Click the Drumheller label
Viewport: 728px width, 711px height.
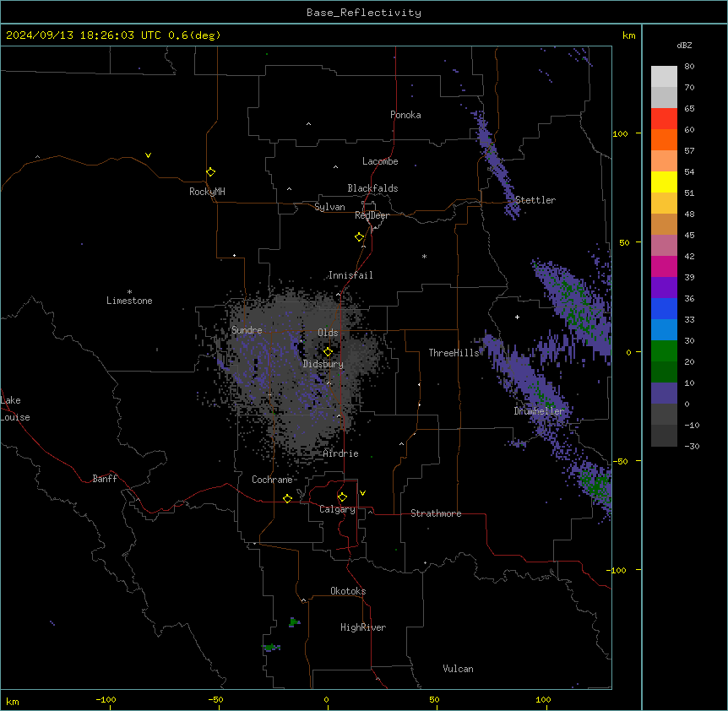click(x=539, y=411)
